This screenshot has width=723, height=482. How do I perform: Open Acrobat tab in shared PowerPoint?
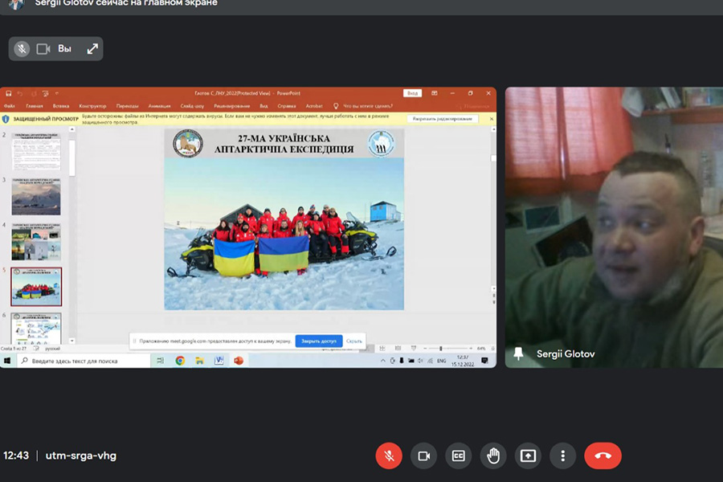[x=314, y=106]
